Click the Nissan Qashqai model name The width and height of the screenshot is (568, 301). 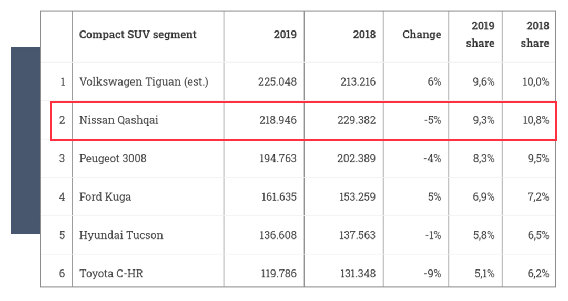(x=119, y=120)
